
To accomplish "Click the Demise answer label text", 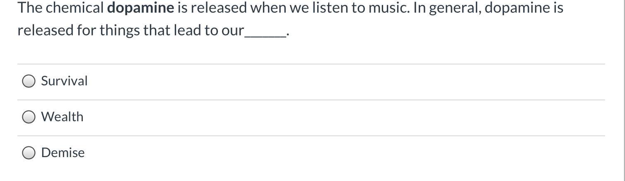I will [63, 153].
